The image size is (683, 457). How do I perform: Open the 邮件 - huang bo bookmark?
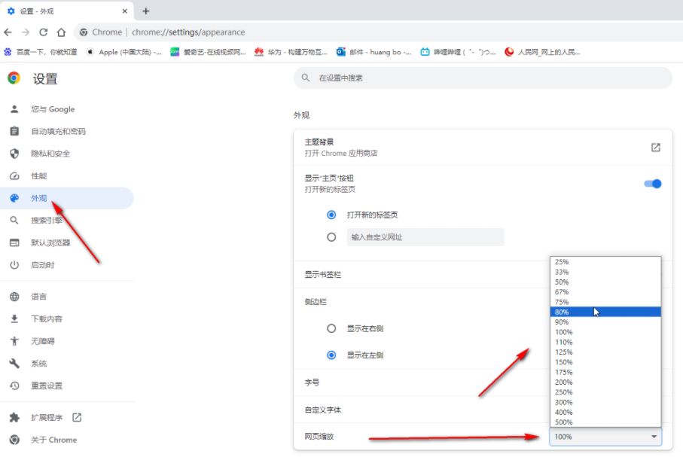coord(374,52)
